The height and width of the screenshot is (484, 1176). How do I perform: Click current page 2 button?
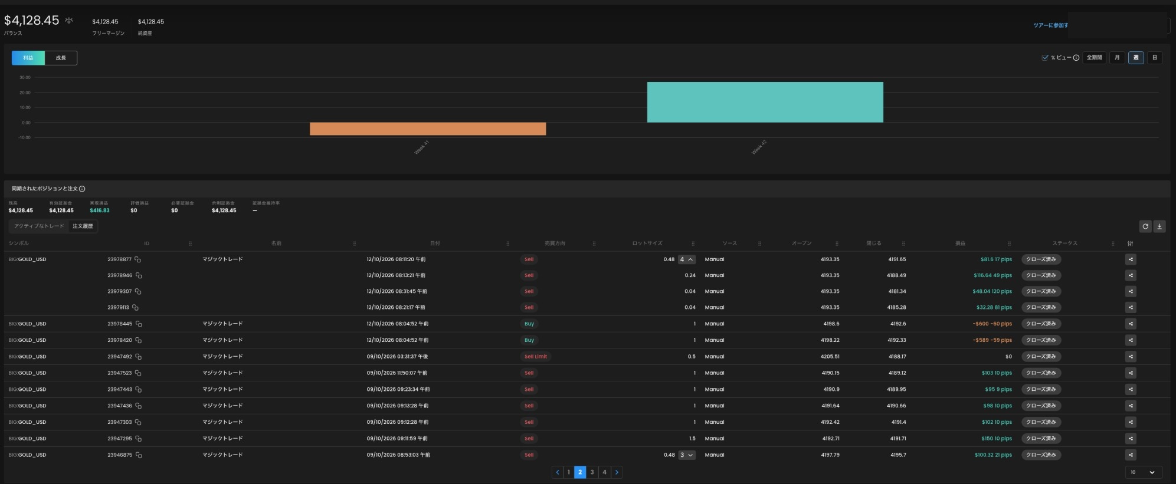point(580,472)
